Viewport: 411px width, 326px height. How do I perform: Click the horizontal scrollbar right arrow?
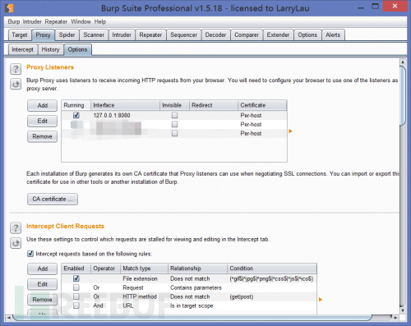tap(395, 318)
